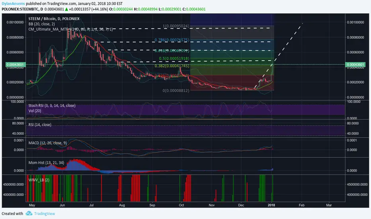Viewport: 371px width, 219px height.
Task: Click the Oct label on time axis
Action: (x=181, y=205)
